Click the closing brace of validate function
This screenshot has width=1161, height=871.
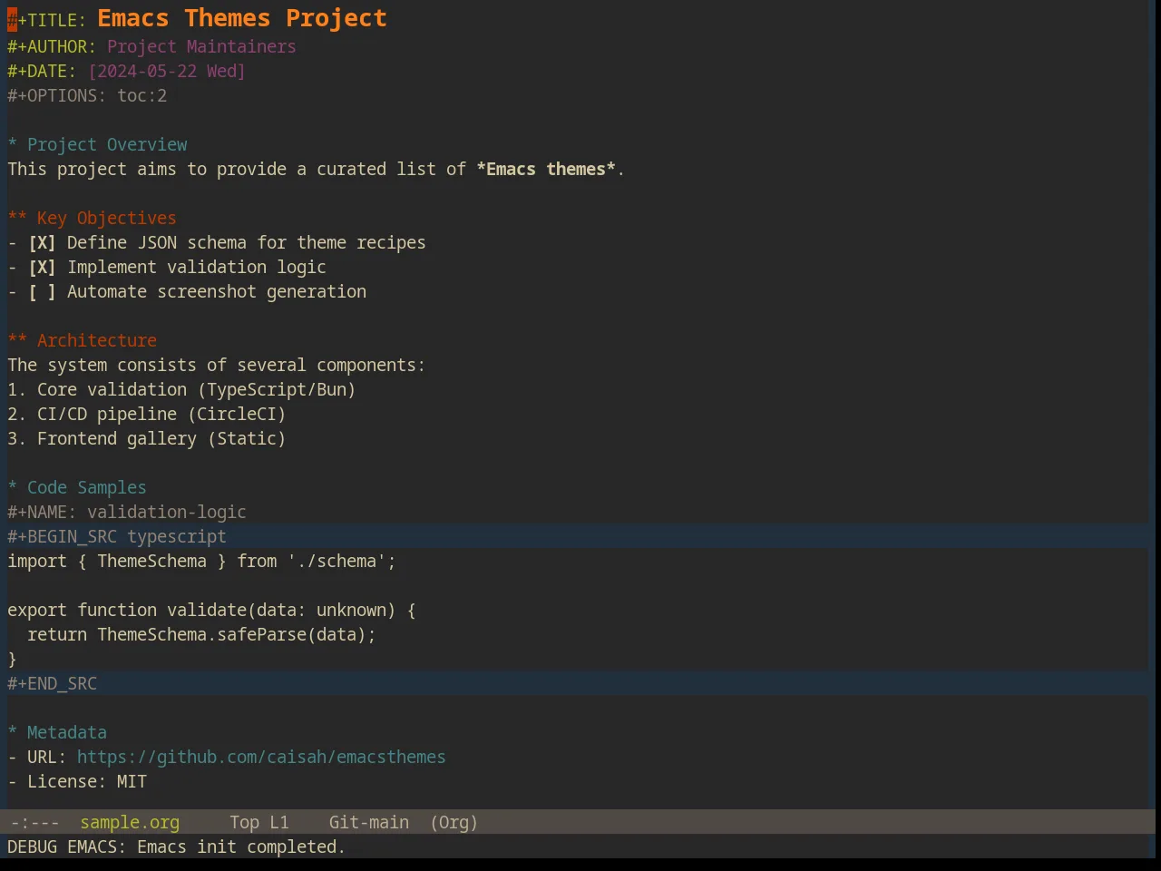coord(13,660)
